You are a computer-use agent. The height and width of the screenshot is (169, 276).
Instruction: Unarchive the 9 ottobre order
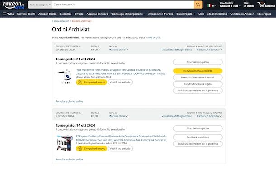coord(69,160)
